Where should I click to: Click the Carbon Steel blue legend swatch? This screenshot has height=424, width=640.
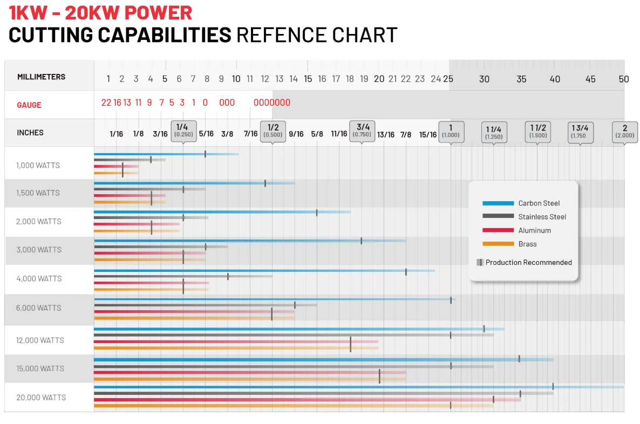pos(498,203)
